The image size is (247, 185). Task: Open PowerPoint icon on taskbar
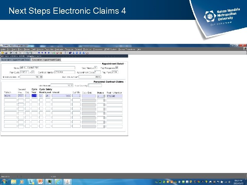(x=40, y=182)
